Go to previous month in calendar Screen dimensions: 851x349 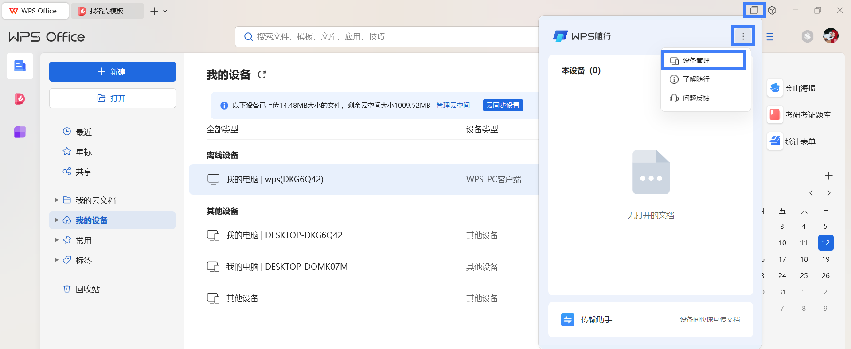point(811,193)
